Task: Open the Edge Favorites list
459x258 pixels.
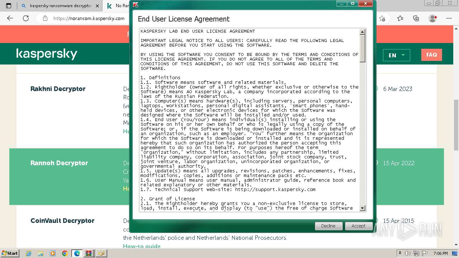Action: click(x=400, y=18)
